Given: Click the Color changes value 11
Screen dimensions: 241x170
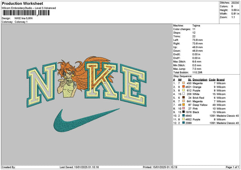Looking at the screenshot, I should coord(194,29).
